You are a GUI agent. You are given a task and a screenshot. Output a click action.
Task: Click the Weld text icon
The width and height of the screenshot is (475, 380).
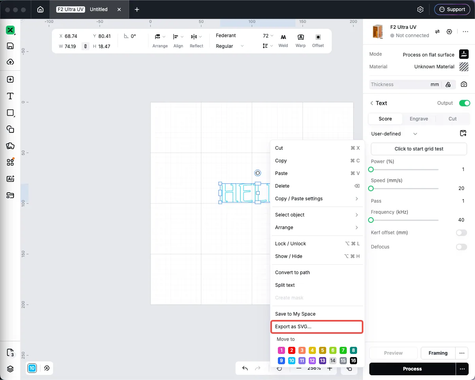tap(283, 40)
